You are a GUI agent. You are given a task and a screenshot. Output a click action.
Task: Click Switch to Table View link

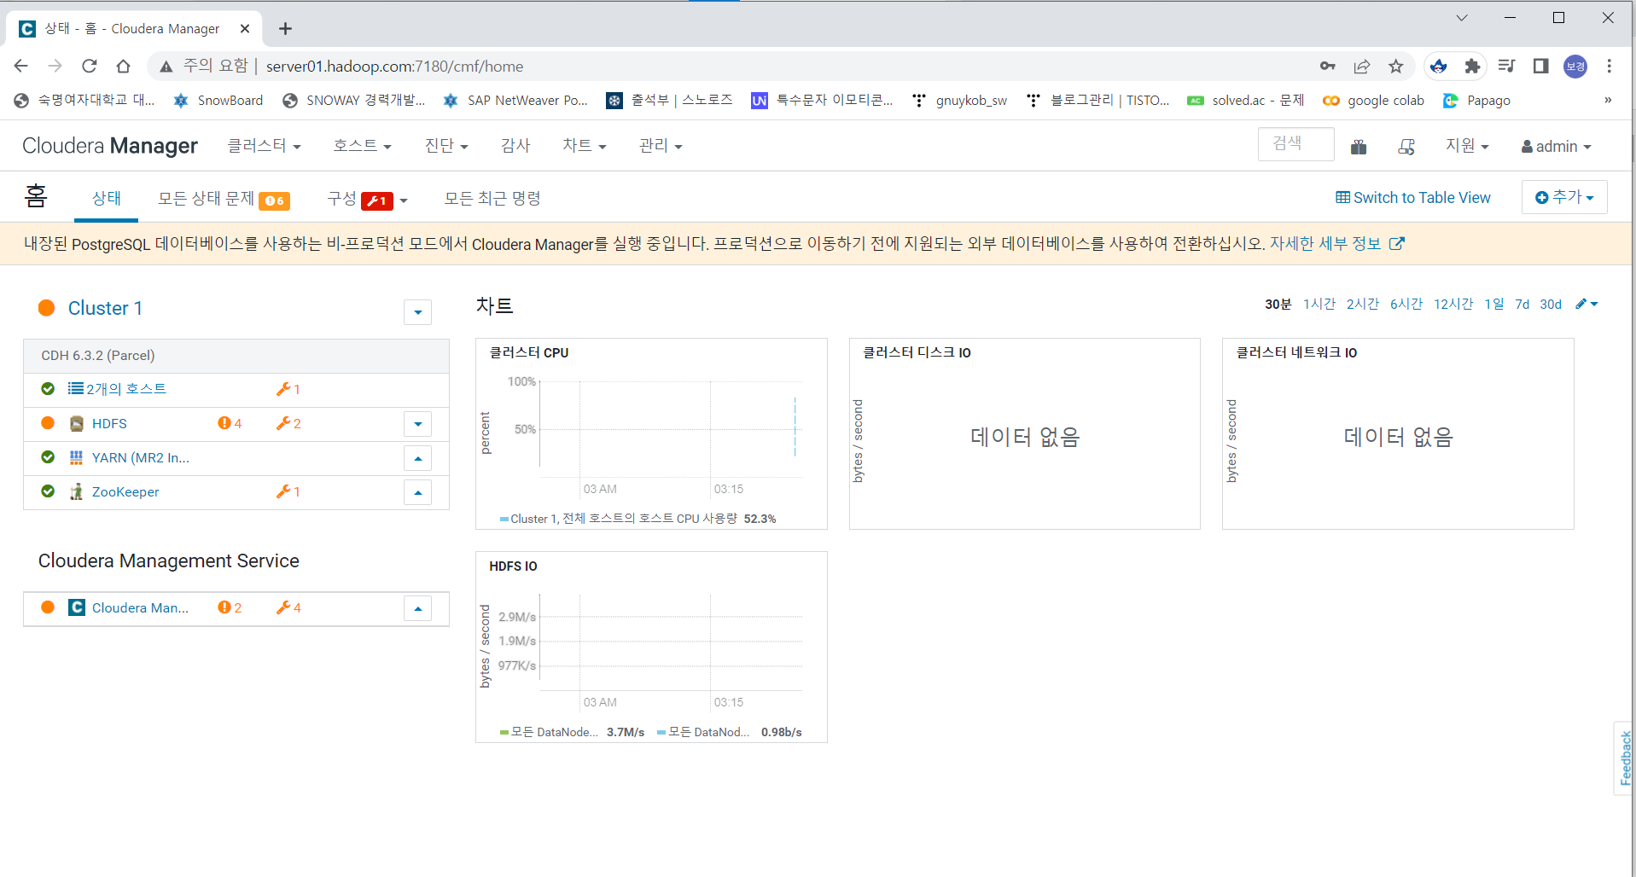click(1413, 198)
